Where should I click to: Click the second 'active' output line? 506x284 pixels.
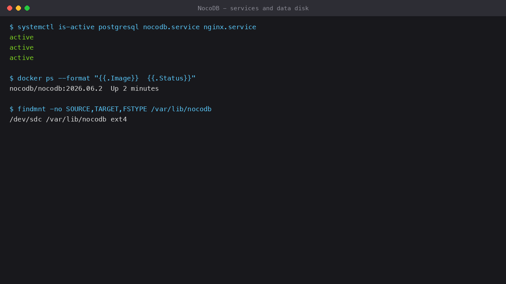pos(22,47)
